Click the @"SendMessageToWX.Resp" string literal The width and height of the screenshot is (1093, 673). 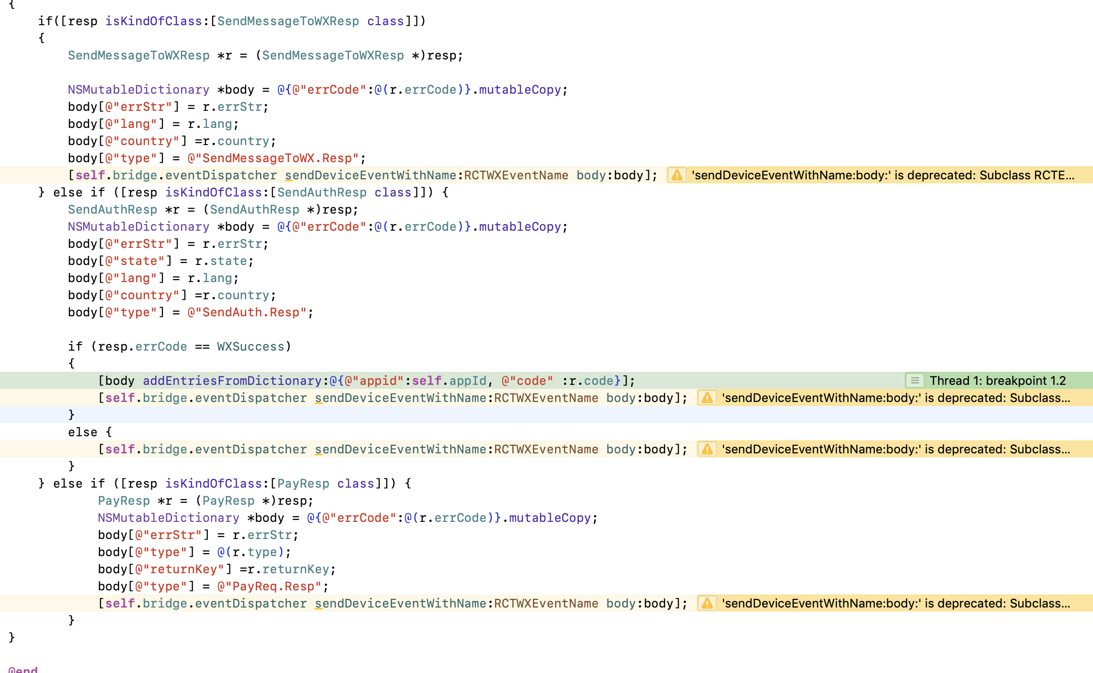click(x=273, y=158)
